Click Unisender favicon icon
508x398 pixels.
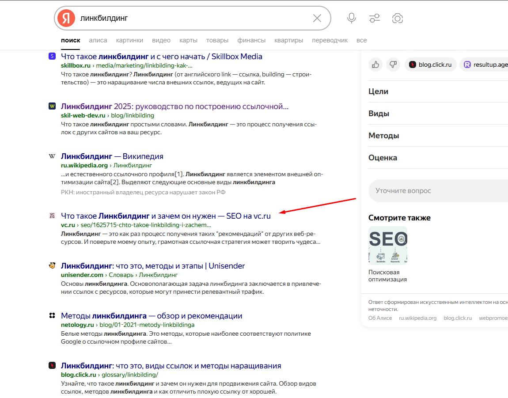click(52, 265)
